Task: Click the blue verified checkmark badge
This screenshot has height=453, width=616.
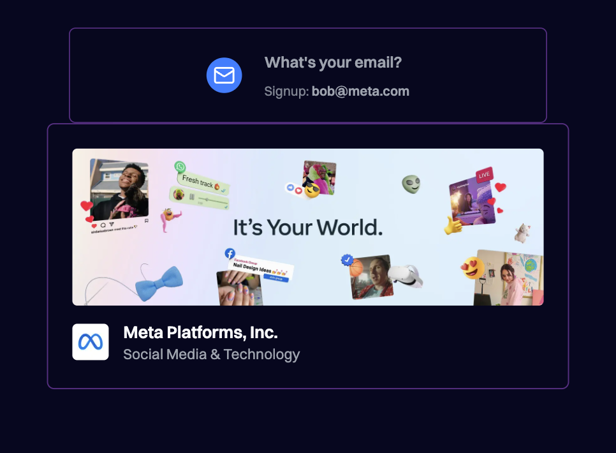Action: (x=347, y=260)
